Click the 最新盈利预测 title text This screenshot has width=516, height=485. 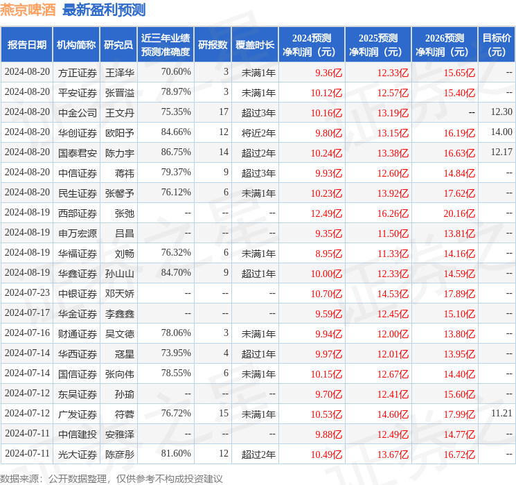[104, 10]
